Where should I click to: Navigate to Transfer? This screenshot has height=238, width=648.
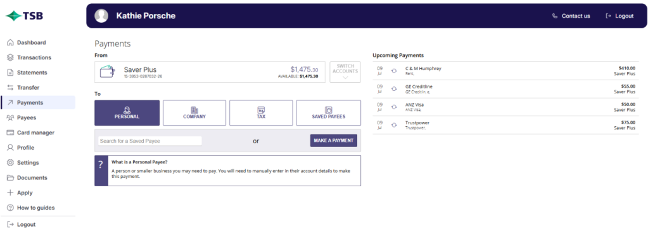coord(38,87)
